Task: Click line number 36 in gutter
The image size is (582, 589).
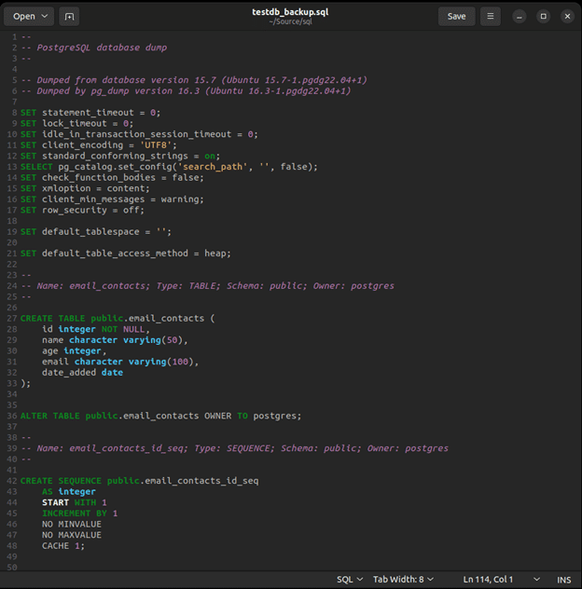Action: click(12, 416)
